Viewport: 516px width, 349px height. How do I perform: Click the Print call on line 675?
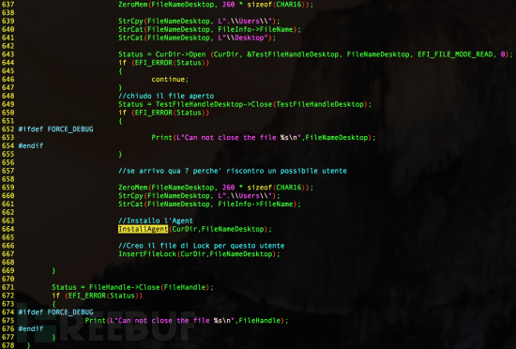click(x=187, y=320)
